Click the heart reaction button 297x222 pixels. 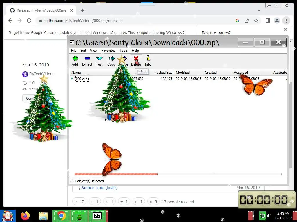point(124,201)
